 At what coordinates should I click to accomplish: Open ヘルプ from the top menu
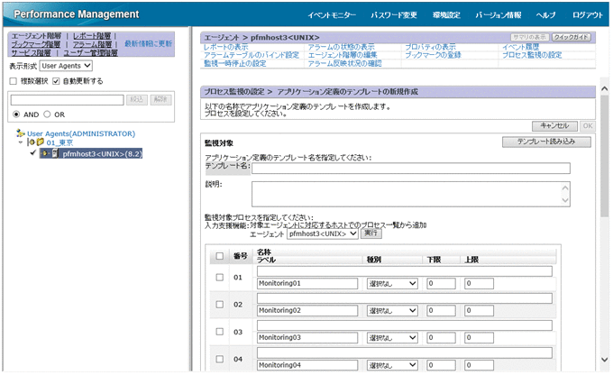coord(545,14)
